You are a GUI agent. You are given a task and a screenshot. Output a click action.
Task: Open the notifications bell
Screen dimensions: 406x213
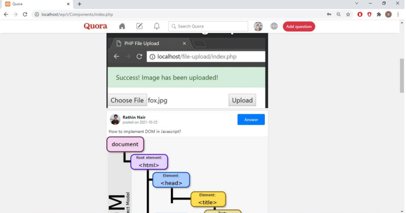(157, 26)
